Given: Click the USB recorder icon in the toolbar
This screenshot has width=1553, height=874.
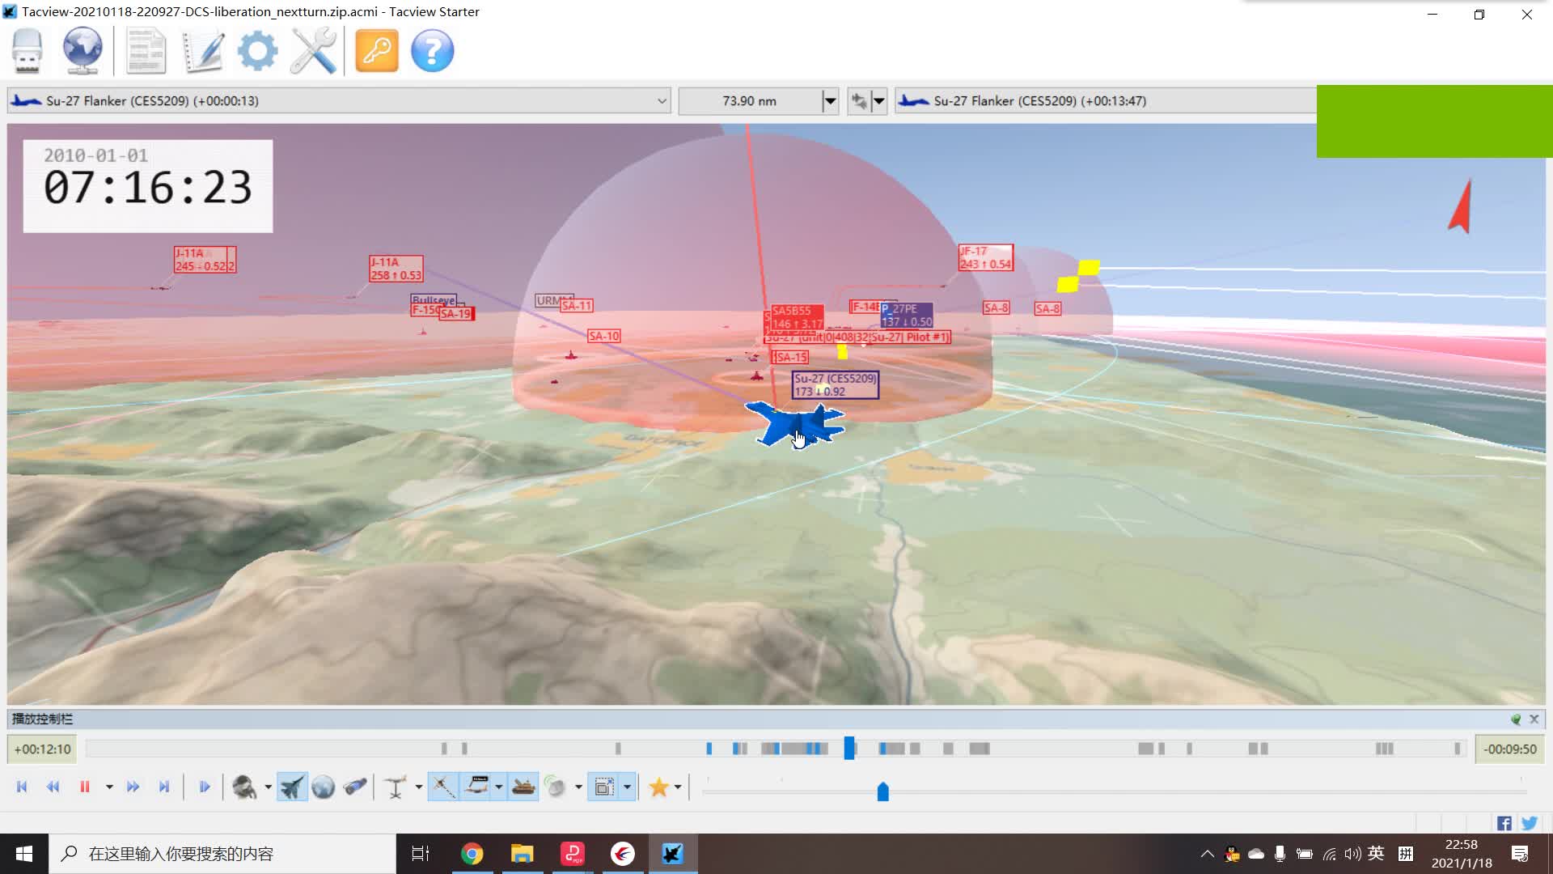Looking at the screenshot, I should tap(27, 51).
